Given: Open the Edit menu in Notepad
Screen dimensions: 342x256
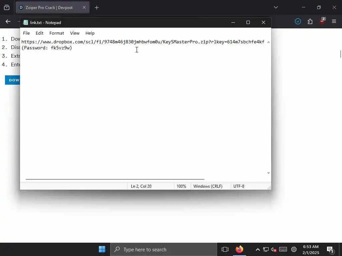Looking at the screenshot, I should [39, 33].
